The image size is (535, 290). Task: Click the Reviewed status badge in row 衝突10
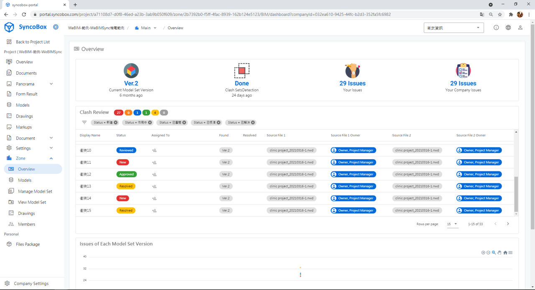coord(126,150)
